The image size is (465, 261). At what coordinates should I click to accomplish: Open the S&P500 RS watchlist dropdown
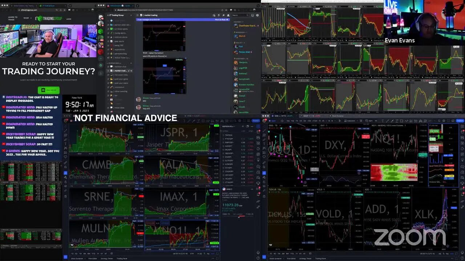pos(229,126)
